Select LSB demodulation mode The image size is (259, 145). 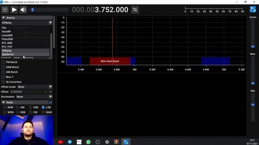pyautogui.click(x=43, y=108)
